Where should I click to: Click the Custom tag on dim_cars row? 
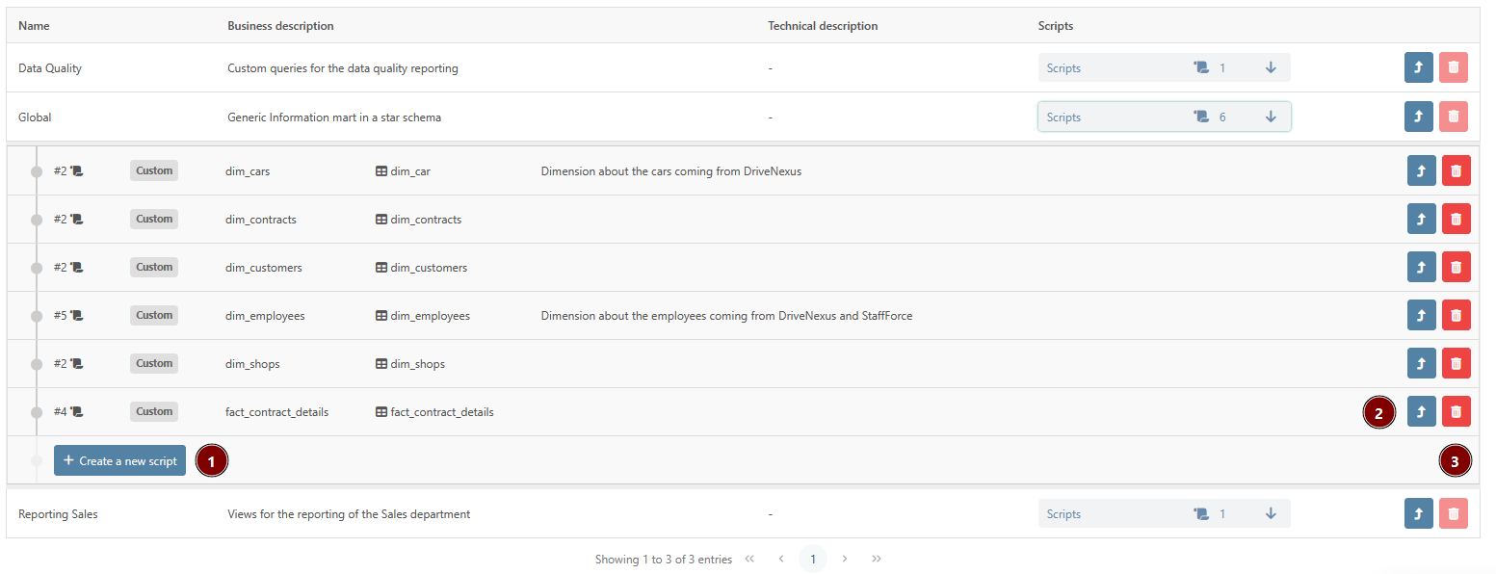point(154,170)
